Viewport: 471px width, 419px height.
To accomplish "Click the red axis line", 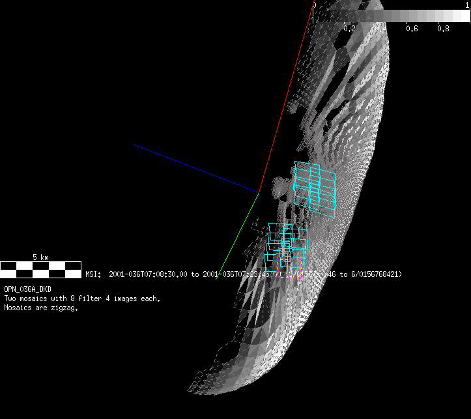I will tap(287, 98).
